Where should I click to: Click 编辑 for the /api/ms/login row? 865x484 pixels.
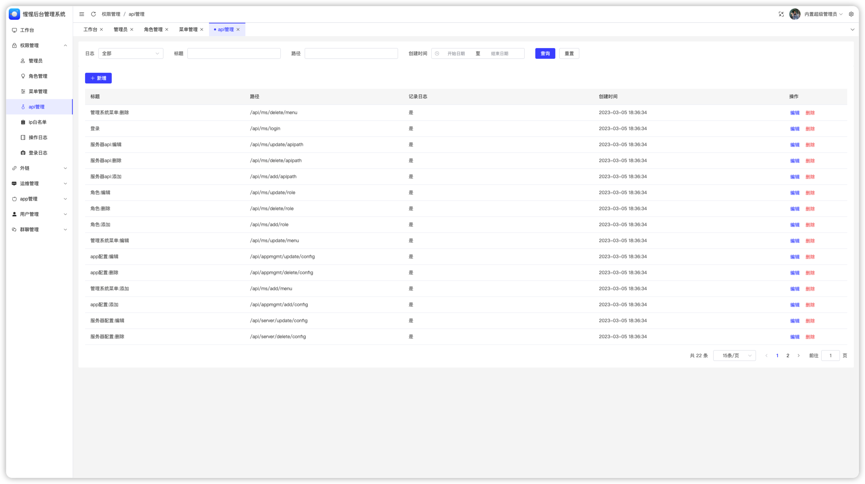tap(794, 129)
